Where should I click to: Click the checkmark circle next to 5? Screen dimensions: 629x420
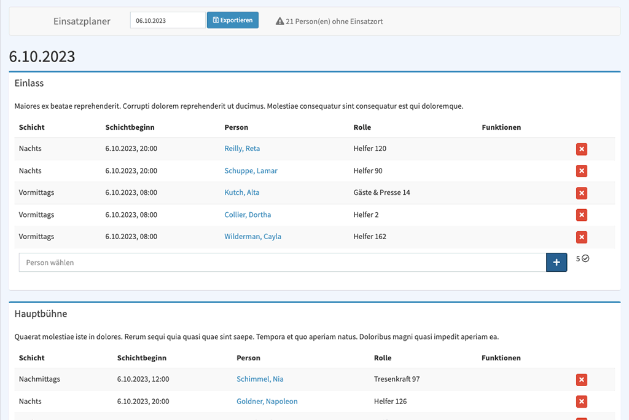585,259
